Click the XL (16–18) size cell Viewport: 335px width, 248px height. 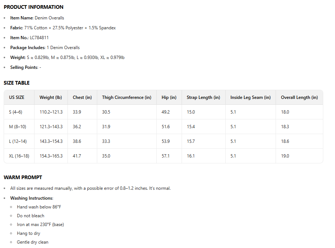[x=19, y=156]
